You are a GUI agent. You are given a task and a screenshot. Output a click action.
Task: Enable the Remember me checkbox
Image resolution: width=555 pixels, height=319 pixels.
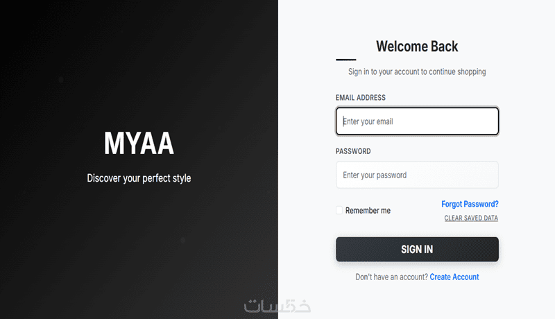[339, 210]
